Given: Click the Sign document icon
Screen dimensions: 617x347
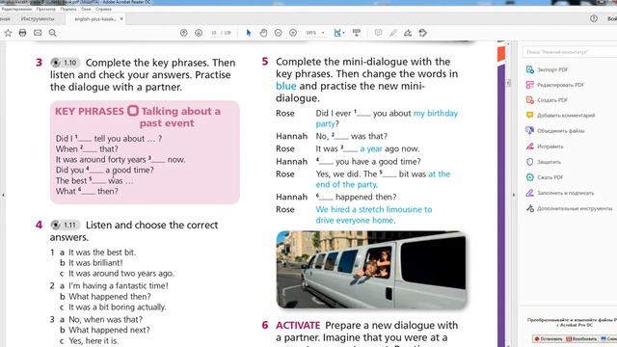Looking at the screenshot, I should pos(408,33).
